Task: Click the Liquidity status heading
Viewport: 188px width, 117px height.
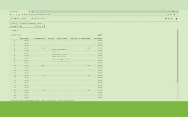Action: (16, 35)
